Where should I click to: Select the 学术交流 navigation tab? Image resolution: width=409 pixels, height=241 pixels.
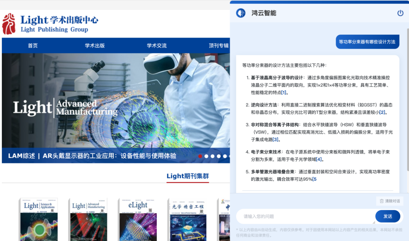157,45
